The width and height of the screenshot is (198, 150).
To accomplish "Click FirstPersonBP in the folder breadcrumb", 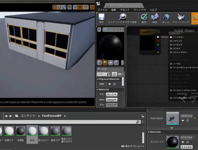I will (52, 116).
